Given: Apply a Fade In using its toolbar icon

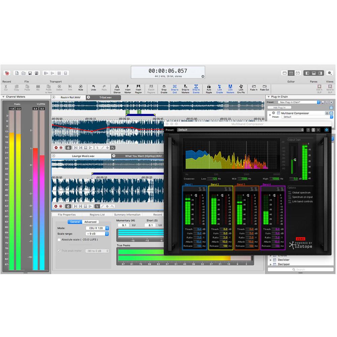Looking at the screenshot, I should pyautogui.click(x=253, y=88).
